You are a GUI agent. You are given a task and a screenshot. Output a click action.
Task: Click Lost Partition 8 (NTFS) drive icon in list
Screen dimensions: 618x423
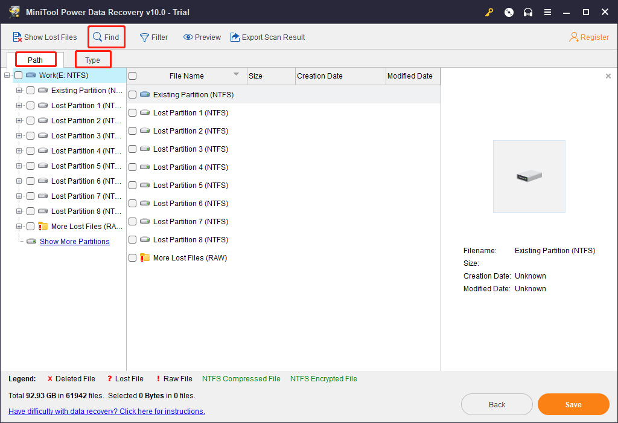[x=145, y=239]
